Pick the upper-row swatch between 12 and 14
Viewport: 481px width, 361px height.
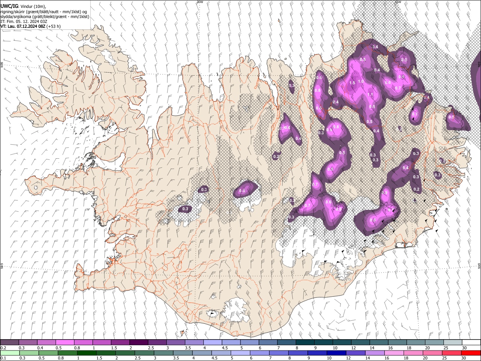[360, 342]
